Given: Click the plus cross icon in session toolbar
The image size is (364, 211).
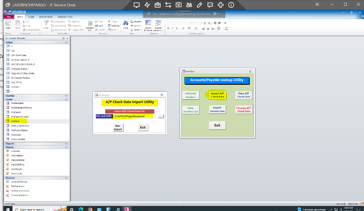Looking at the screenshot, I should coord(221,5).
